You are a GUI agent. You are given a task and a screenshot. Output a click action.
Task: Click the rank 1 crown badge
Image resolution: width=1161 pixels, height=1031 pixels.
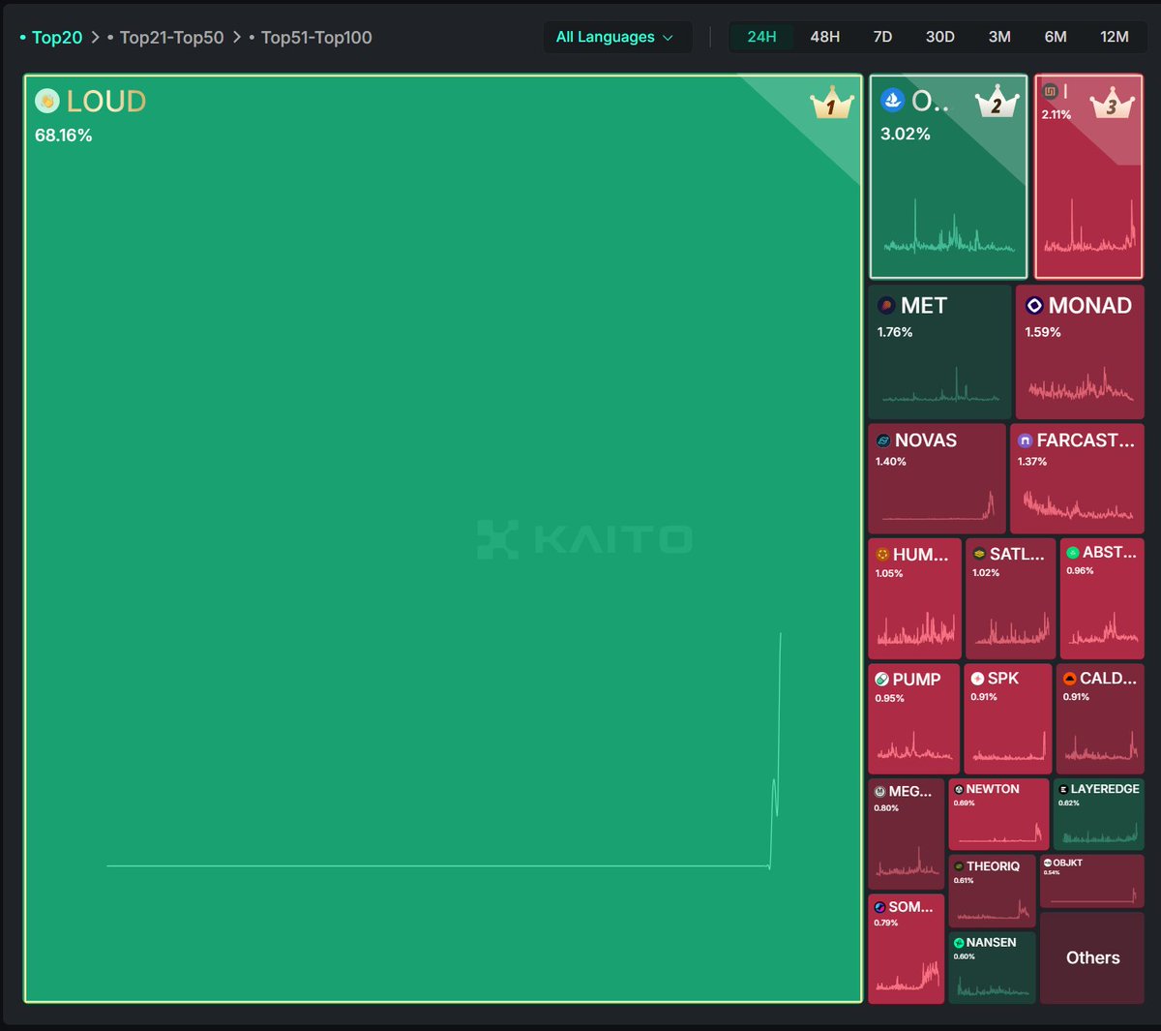click(831, 103)
